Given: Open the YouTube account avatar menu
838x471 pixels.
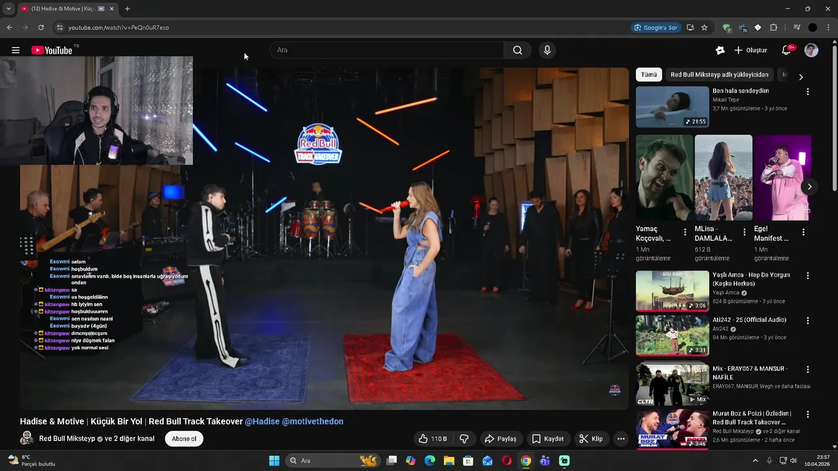Looking at the screenshot, I should coord(811,50).
